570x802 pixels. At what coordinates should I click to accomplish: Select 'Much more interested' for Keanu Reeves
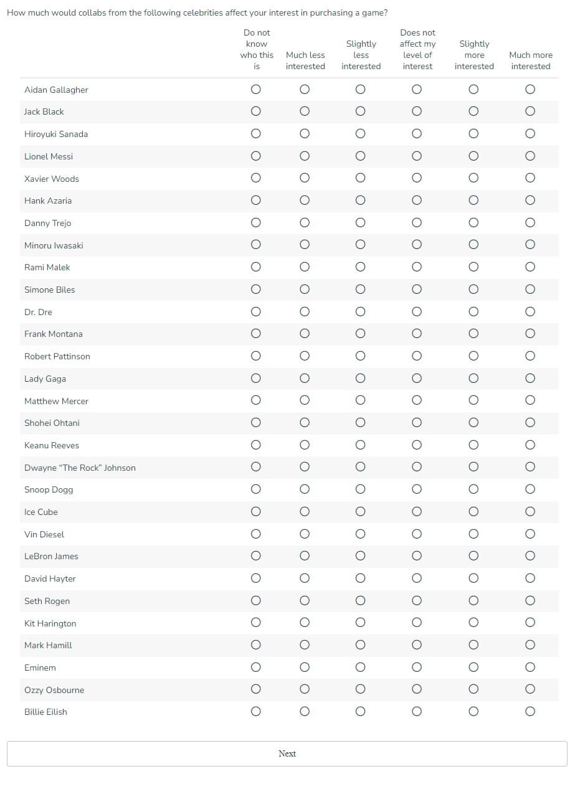(530, 445)
